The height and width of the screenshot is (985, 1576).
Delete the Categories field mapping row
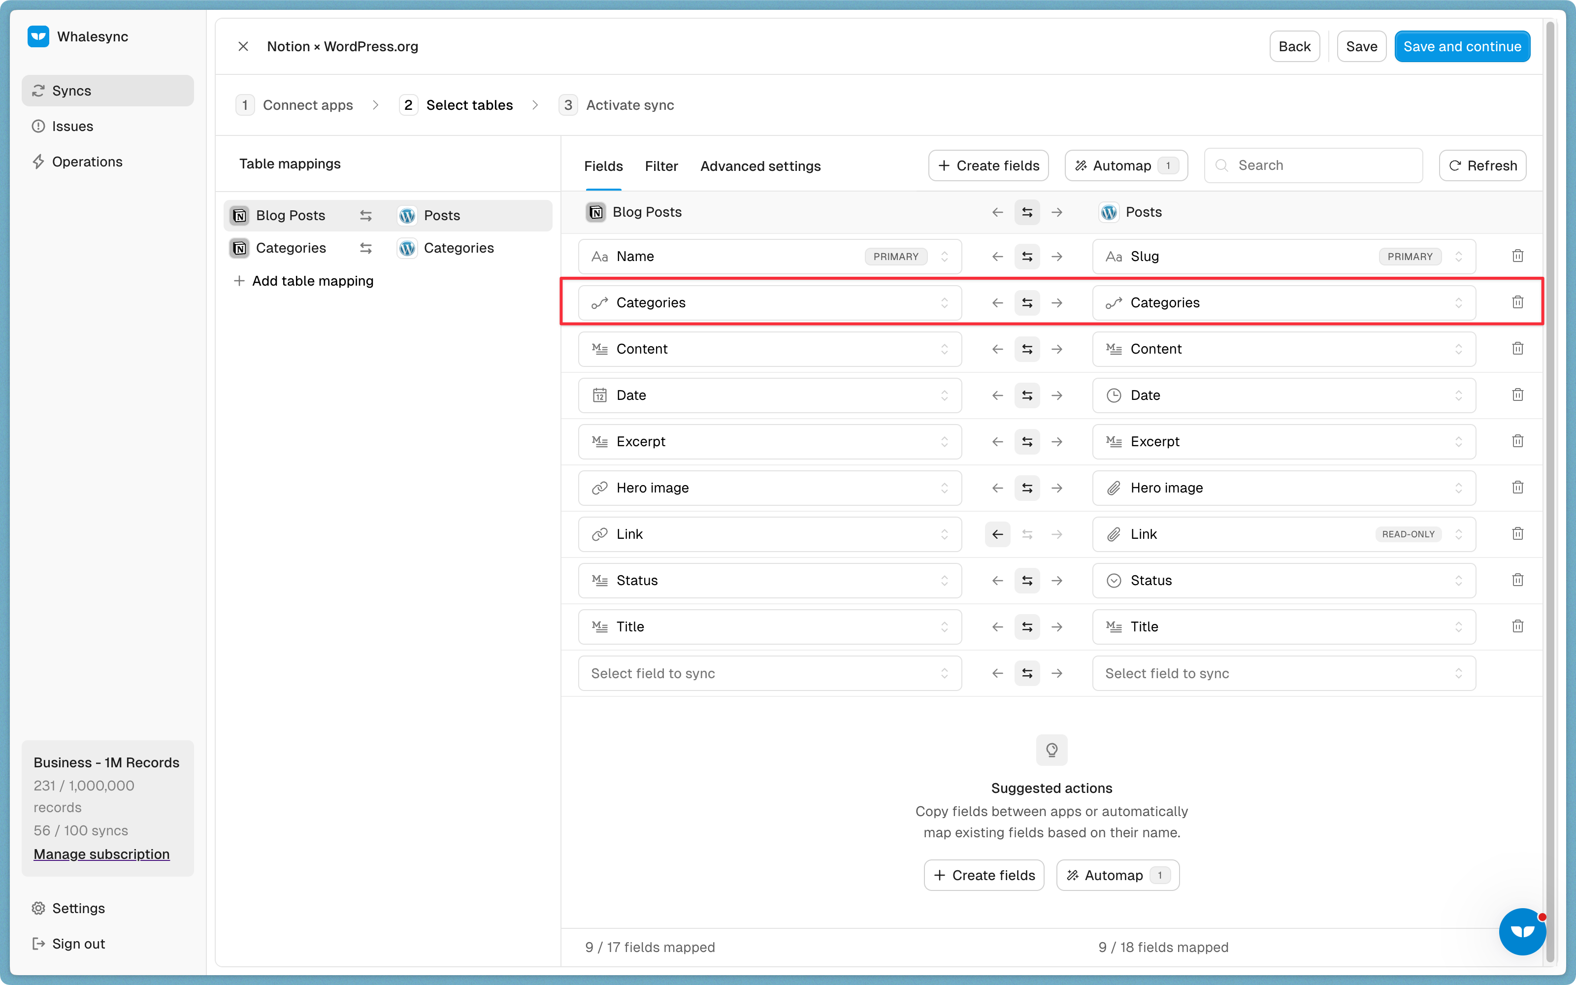(x=1517, y=302)
